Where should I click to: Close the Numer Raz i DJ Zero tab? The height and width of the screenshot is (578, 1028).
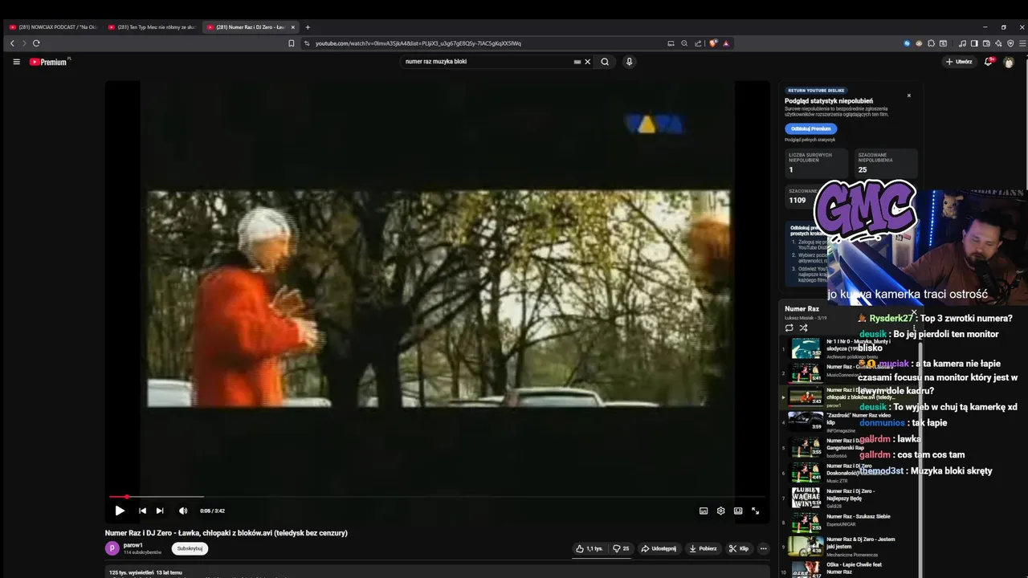pyautogui.click(x=293, y=27)
